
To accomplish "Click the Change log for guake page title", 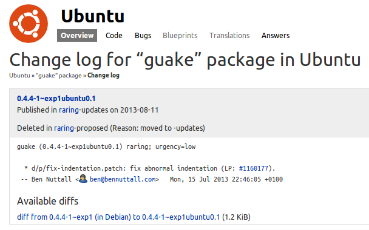I will pos(185,60).
